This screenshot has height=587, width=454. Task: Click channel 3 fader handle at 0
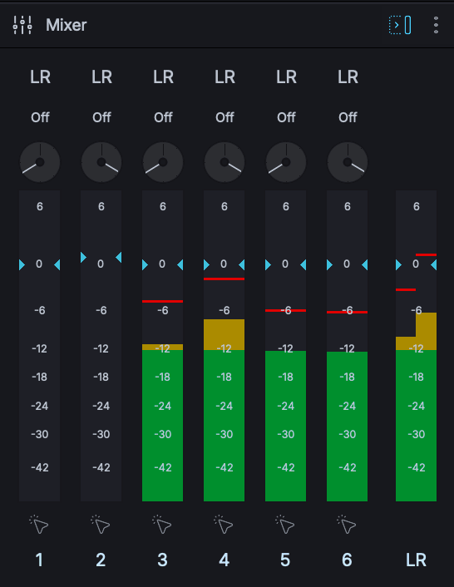[x=162, y=264]
